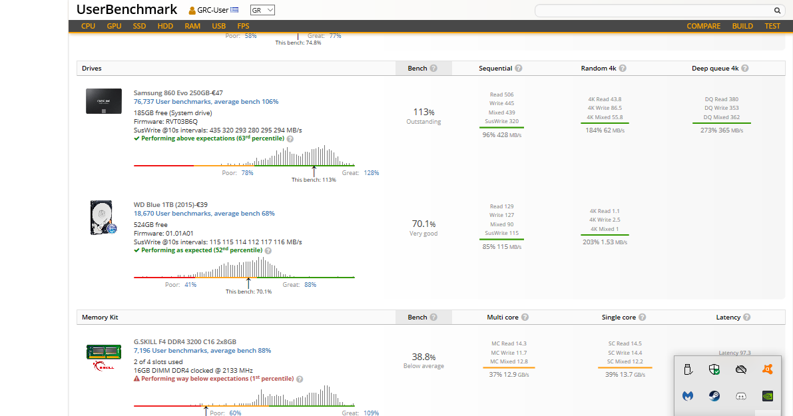This screenshot has width=793, height=416.
Task: Open the Steam tray icon
Action: pos(714,396)
